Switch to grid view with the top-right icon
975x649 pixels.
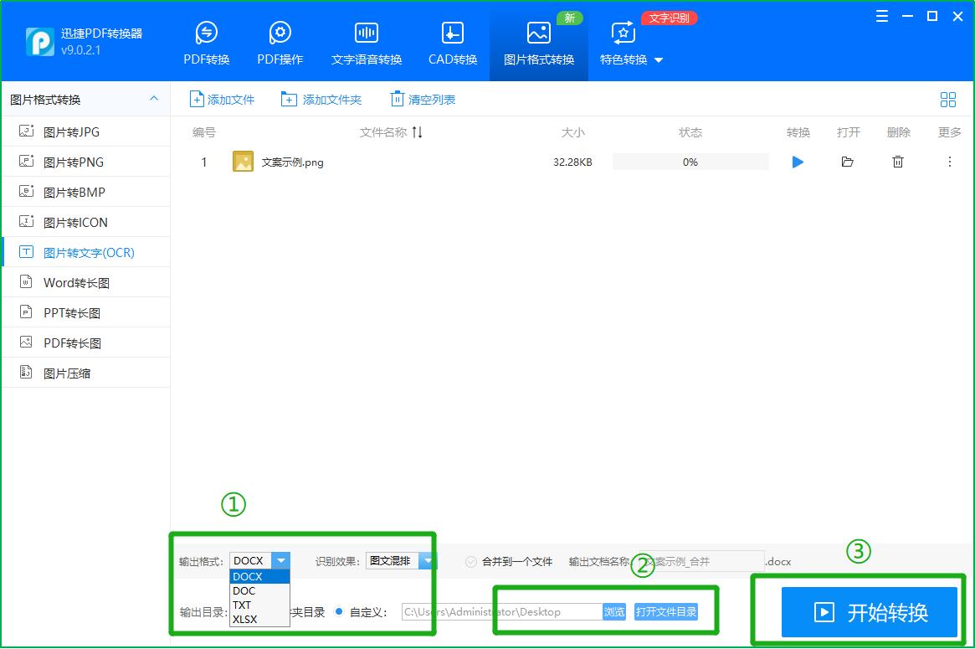947,99
